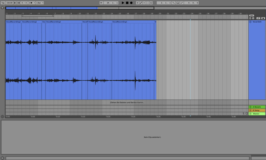Click the phase nudge down button
This screenshot has width=266, height=160.
click(15, 3)
